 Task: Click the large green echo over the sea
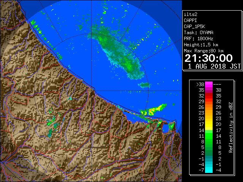pos(118,53)
